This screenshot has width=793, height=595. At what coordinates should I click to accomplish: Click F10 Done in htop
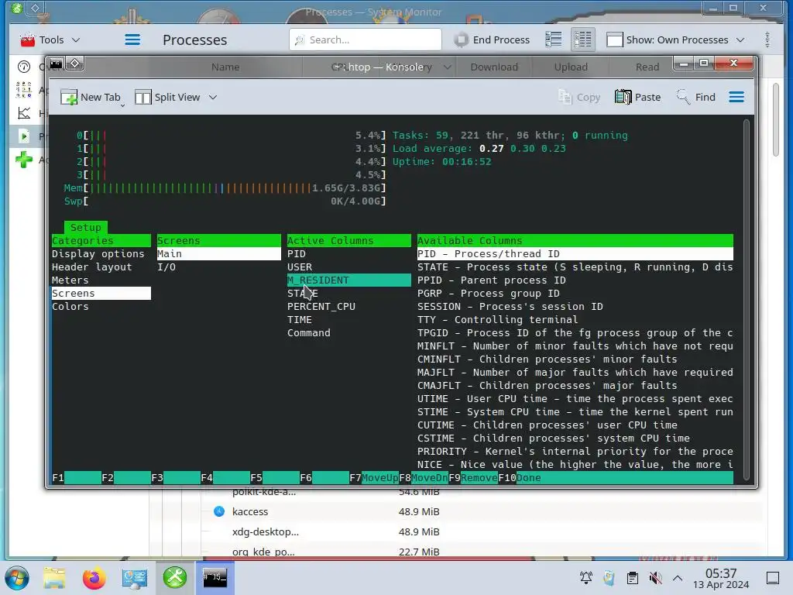tap(520, 477)
